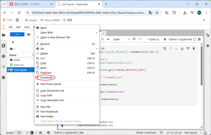211x135 pixels.
Task: Click the blue new launcher plus button
Action: pyautogui.click(x=17, y=35)
